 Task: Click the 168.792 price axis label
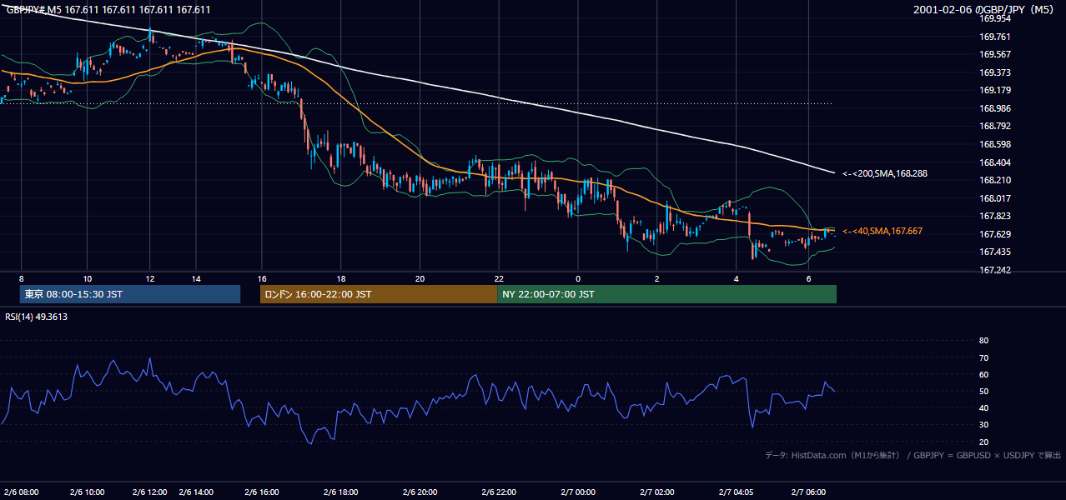[x=994, y=127]
